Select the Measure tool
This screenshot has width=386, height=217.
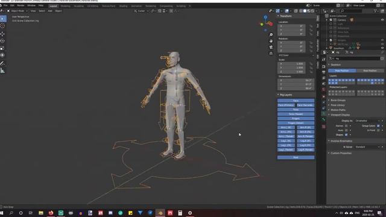click(x=2, y=71)
